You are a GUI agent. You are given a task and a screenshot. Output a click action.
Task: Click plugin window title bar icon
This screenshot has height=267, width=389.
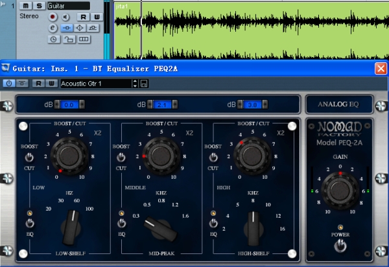tap(5, 68)
